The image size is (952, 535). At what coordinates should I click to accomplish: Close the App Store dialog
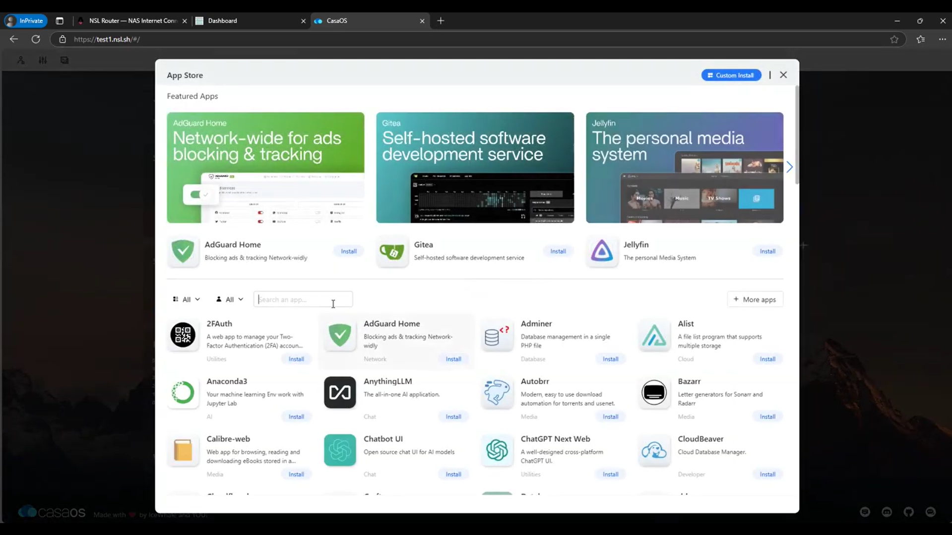(783, 75)
